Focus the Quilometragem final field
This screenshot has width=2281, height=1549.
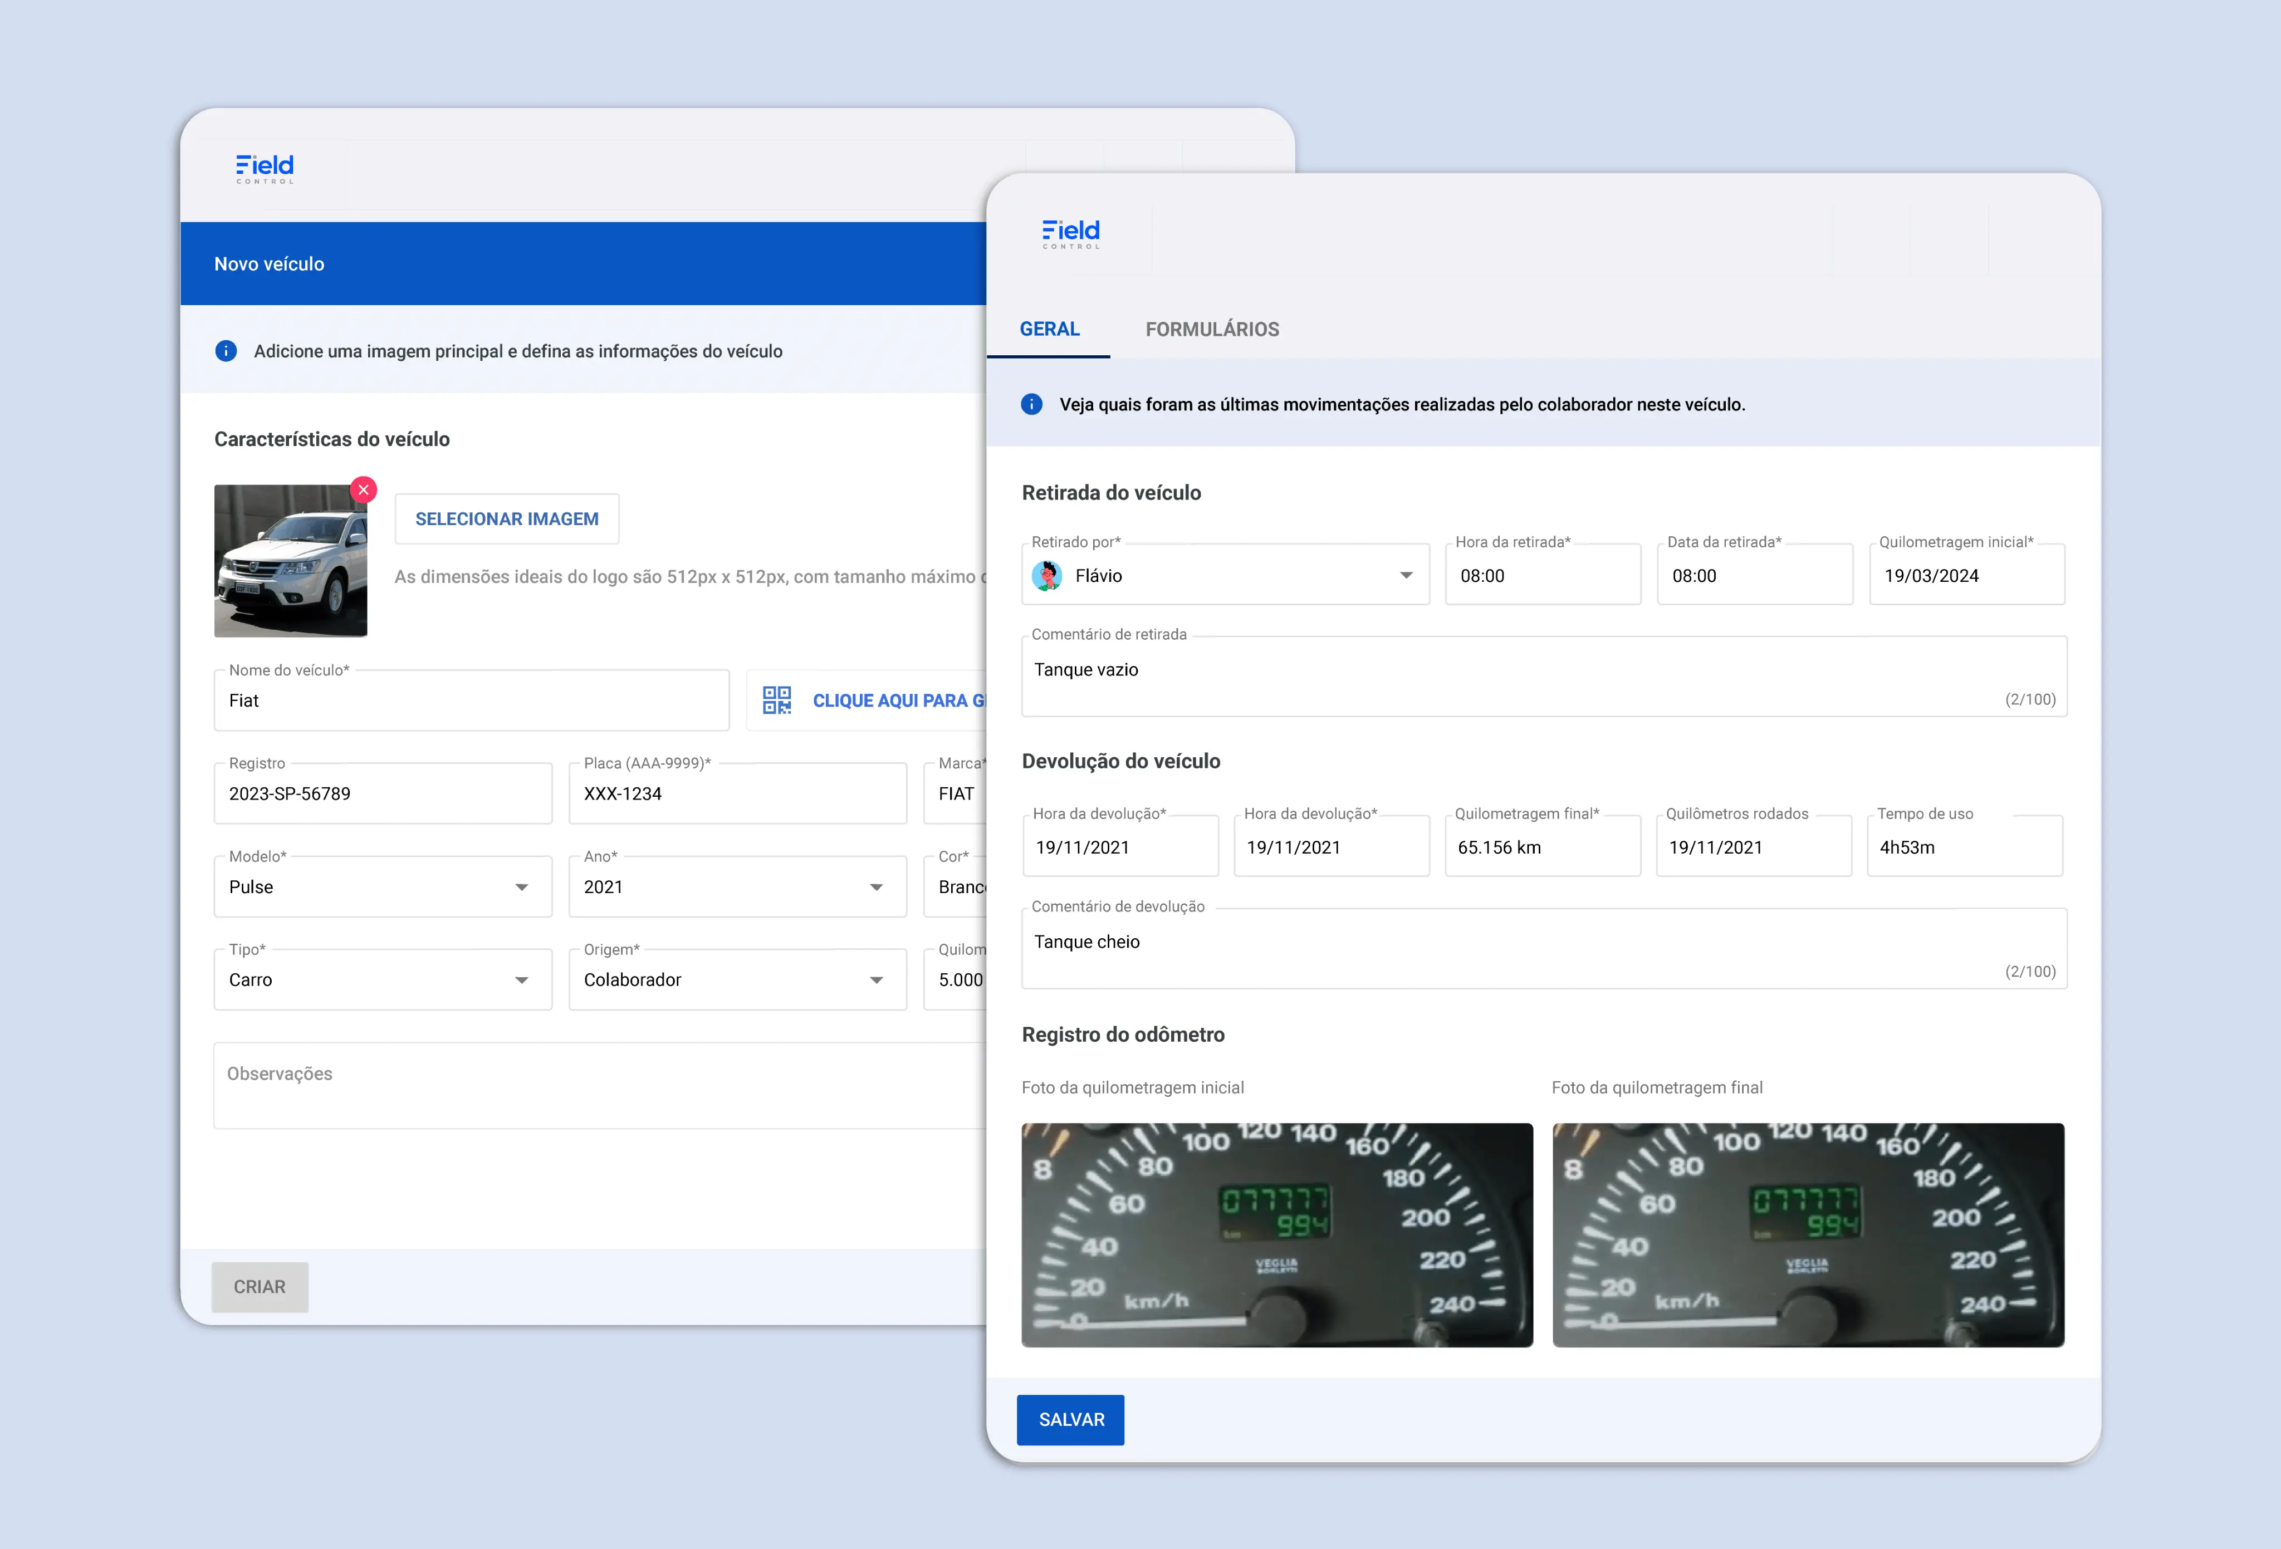pos(1542,846)
